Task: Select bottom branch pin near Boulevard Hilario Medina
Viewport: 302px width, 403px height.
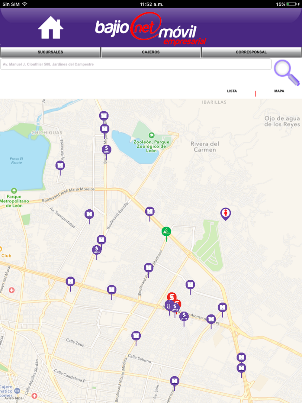Action: (x=174, y=381)
